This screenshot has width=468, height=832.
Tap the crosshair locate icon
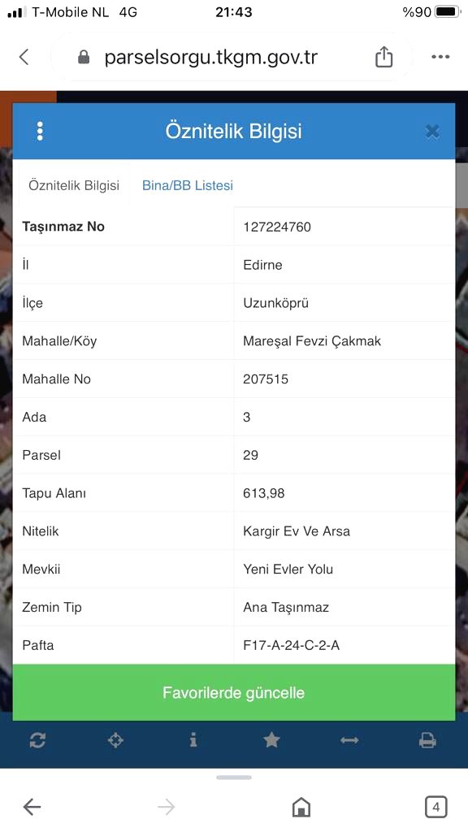coord(115,739)
